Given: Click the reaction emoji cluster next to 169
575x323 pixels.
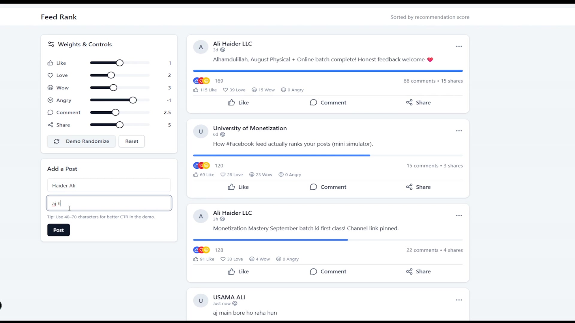Looking at the screenshot, I should [x=202, y=81].
